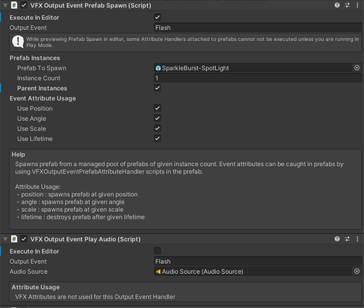Collapse the VFX Output Event Prefab Spawn component

coord(4,5)
